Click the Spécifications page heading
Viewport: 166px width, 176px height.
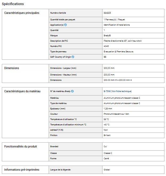click(13, 4)
